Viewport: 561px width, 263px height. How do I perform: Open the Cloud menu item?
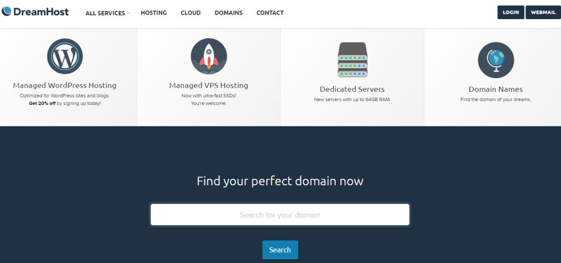pyautogui.click(x=191, y=13)
